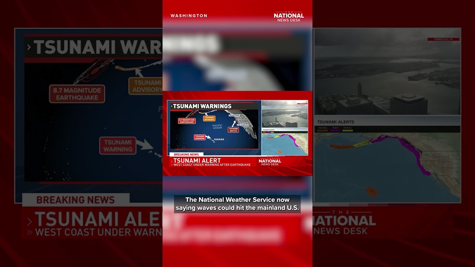
Task: Click the enlarged dimmed TSUNAMI ALERT headline
Action: 98,220
